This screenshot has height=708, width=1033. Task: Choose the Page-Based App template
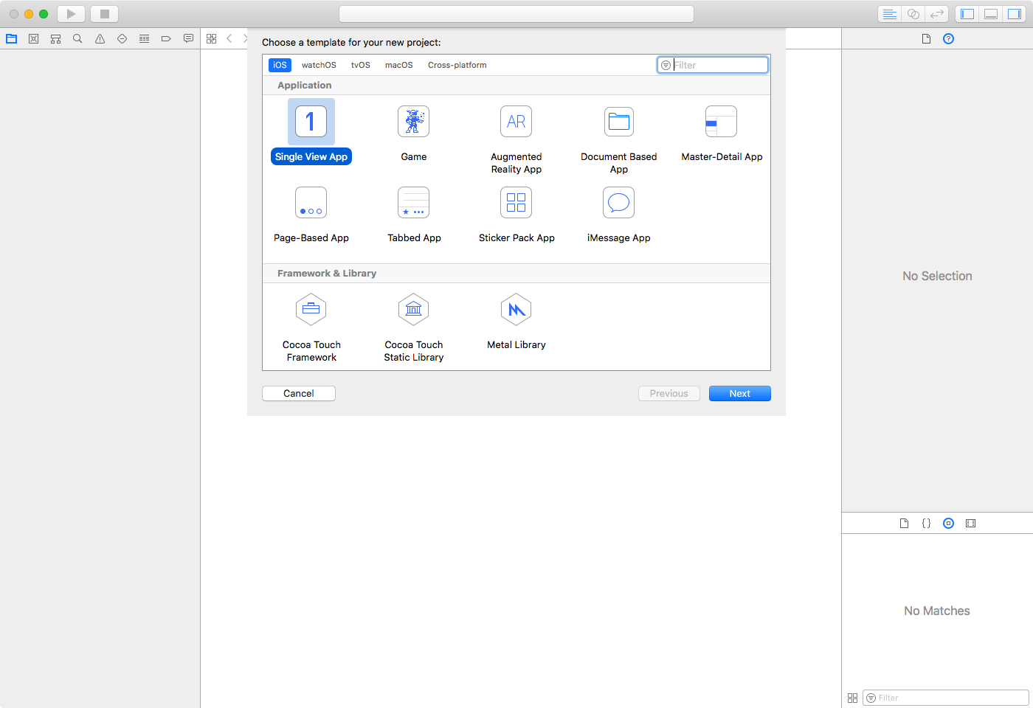pyautogui.click(x=311, y=214)
